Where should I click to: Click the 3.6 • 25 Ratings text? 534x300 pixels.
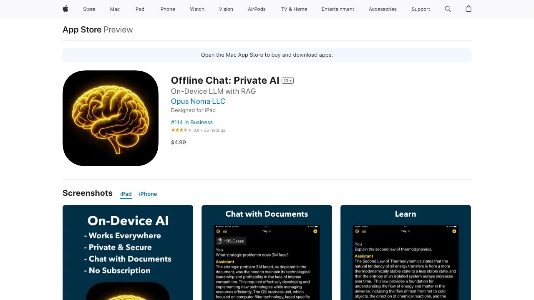(209, 130)
